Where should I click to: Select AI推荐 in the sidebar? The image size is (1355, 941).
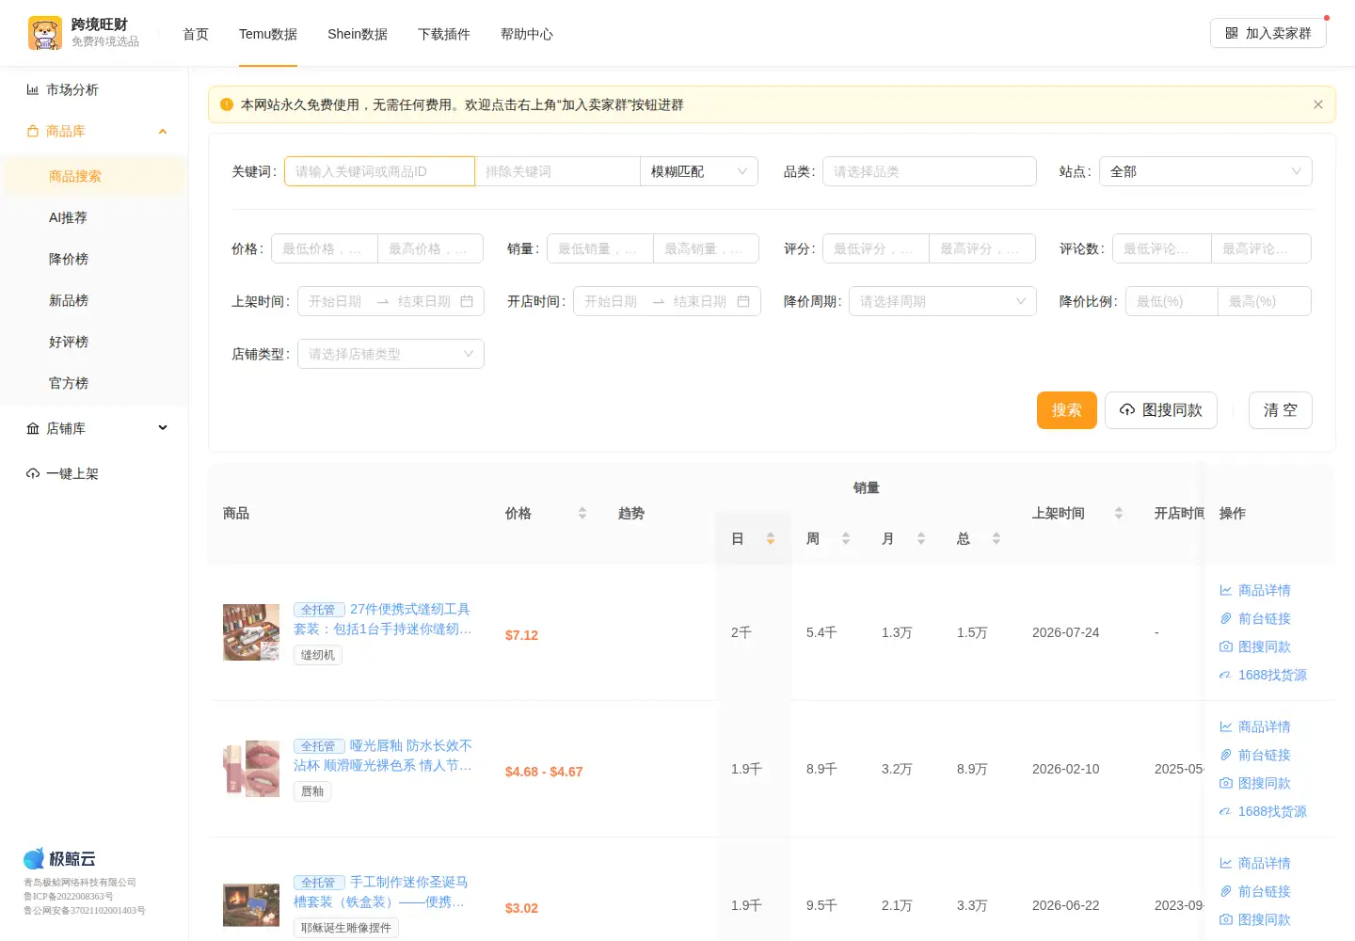click(94, 217)
